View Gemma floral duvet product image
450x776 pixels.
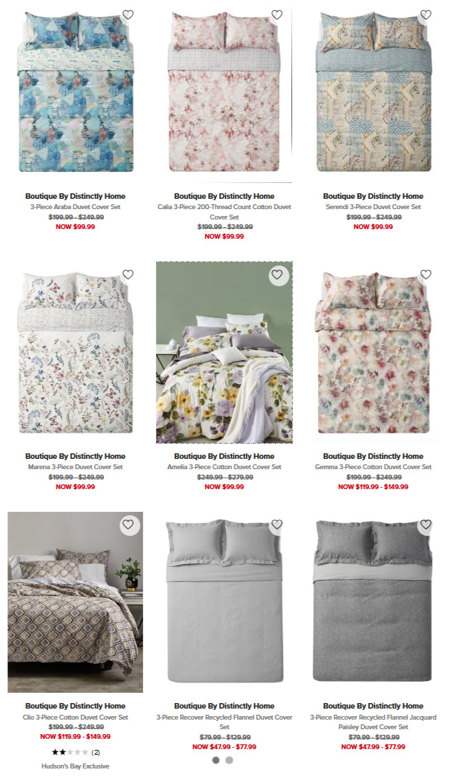[x=373, y=352]
